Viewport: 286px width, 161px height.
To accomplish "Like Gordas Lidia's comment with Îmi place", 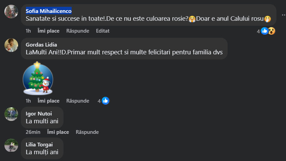I will 48,101.
